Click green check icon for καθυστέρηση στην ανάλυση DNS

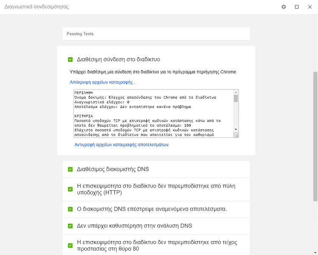point(70,226)
